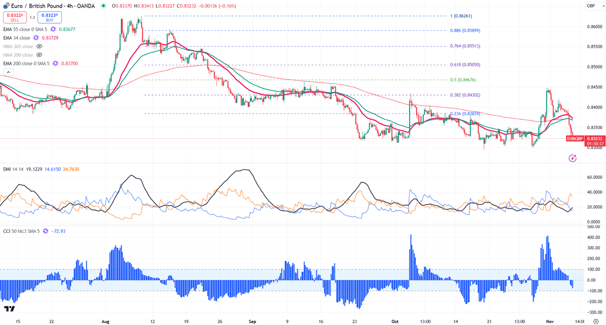Select the EMA 200 close 0 SMA 5 legend
Screen dimensions: 606x325
[26, 63]
